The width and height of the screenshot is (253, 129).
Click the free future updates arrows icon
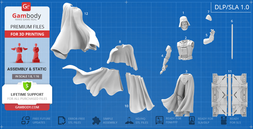26,120
